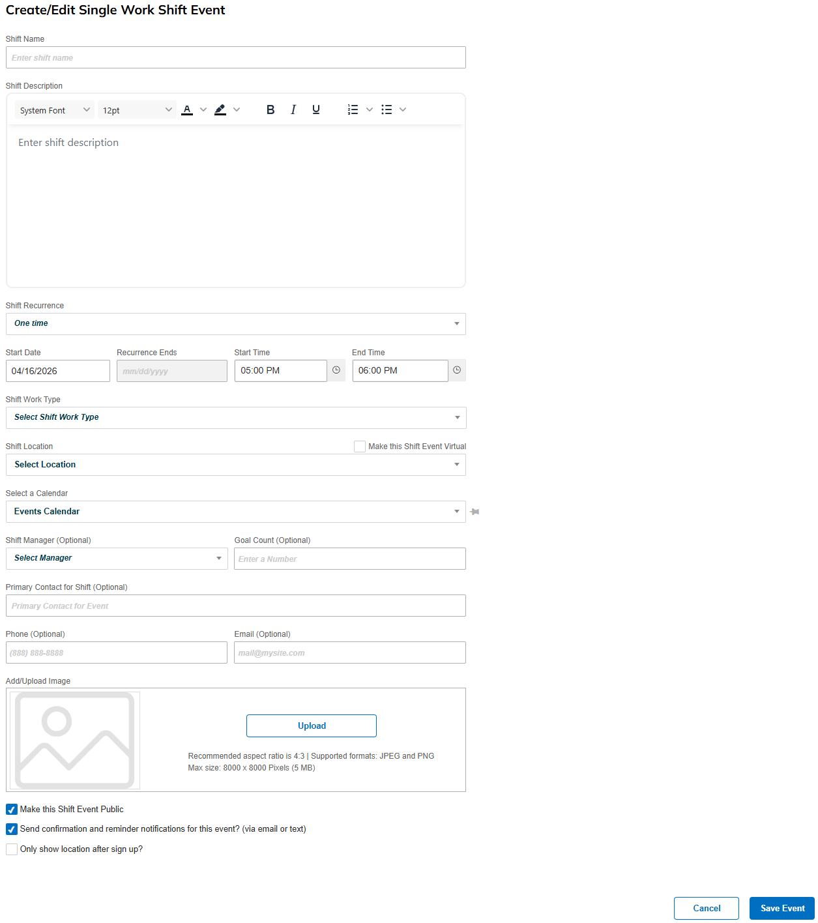The height and width of the screenshot is (923, 818).
Task: Focus Primary Contact for Shift field
Action: coord(236,606)
